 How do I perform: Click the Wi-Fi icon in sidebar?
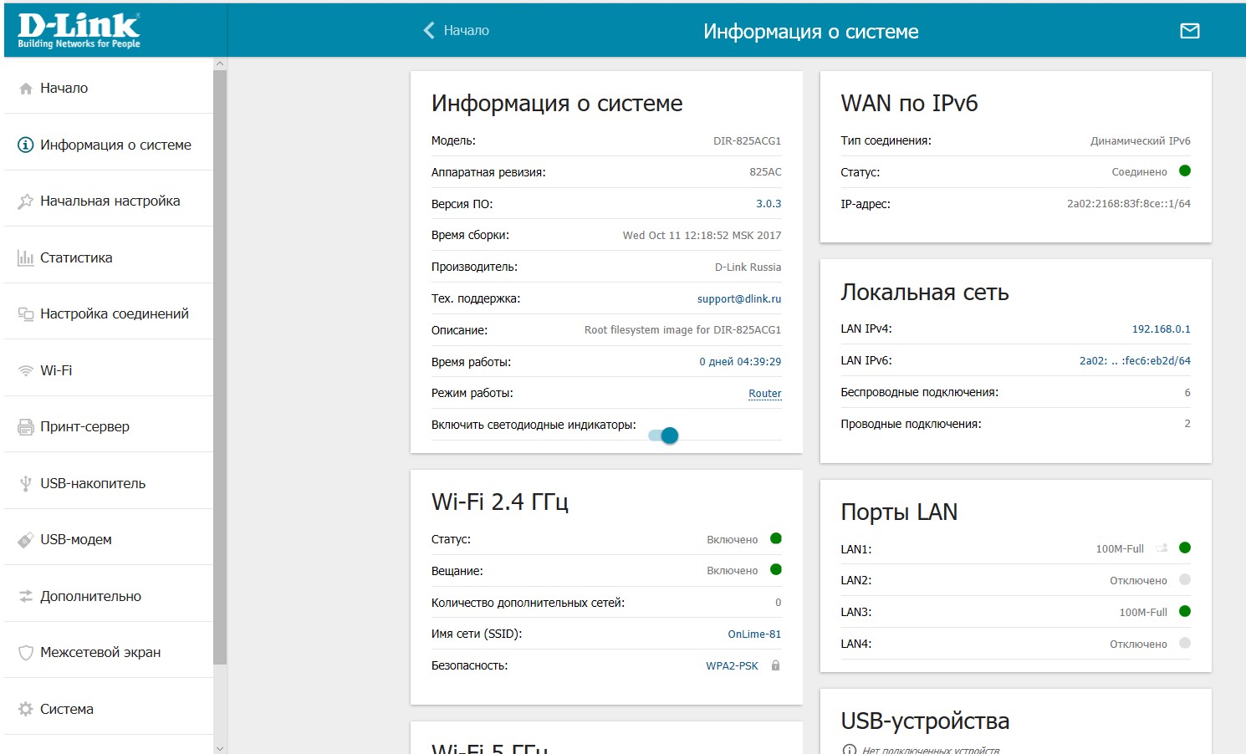[26, 370]
